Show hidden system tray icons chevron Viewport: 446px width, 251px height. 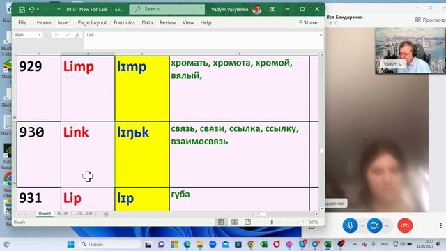tap(355, 244)
